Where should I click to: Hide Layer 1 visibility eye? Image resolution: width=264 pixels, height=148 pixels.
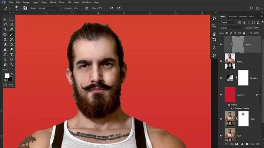pos(221,61)
